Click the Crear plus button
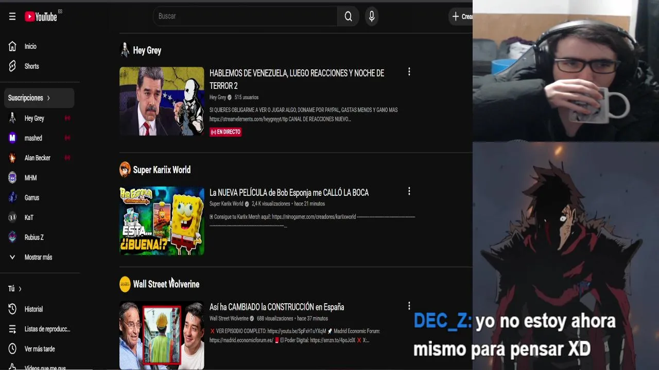Image resolution: width=659 pixels, height=370 pixels. coord(461,16)
